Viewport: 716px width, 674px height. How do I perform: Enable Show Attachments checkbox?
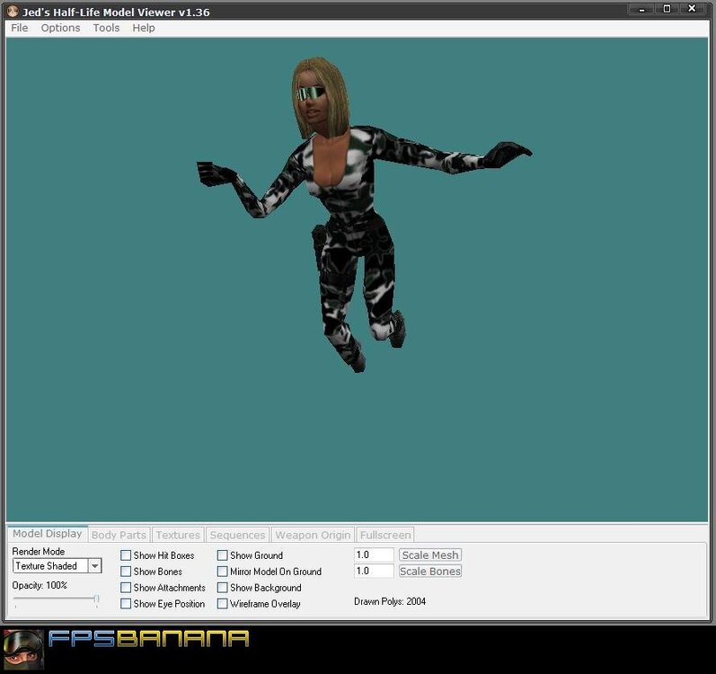(x=126, y=587)
